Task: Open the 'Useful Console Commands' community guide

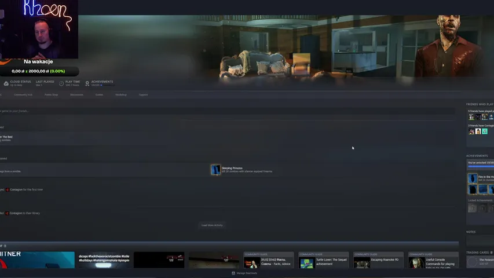Action: pos(433,261)
